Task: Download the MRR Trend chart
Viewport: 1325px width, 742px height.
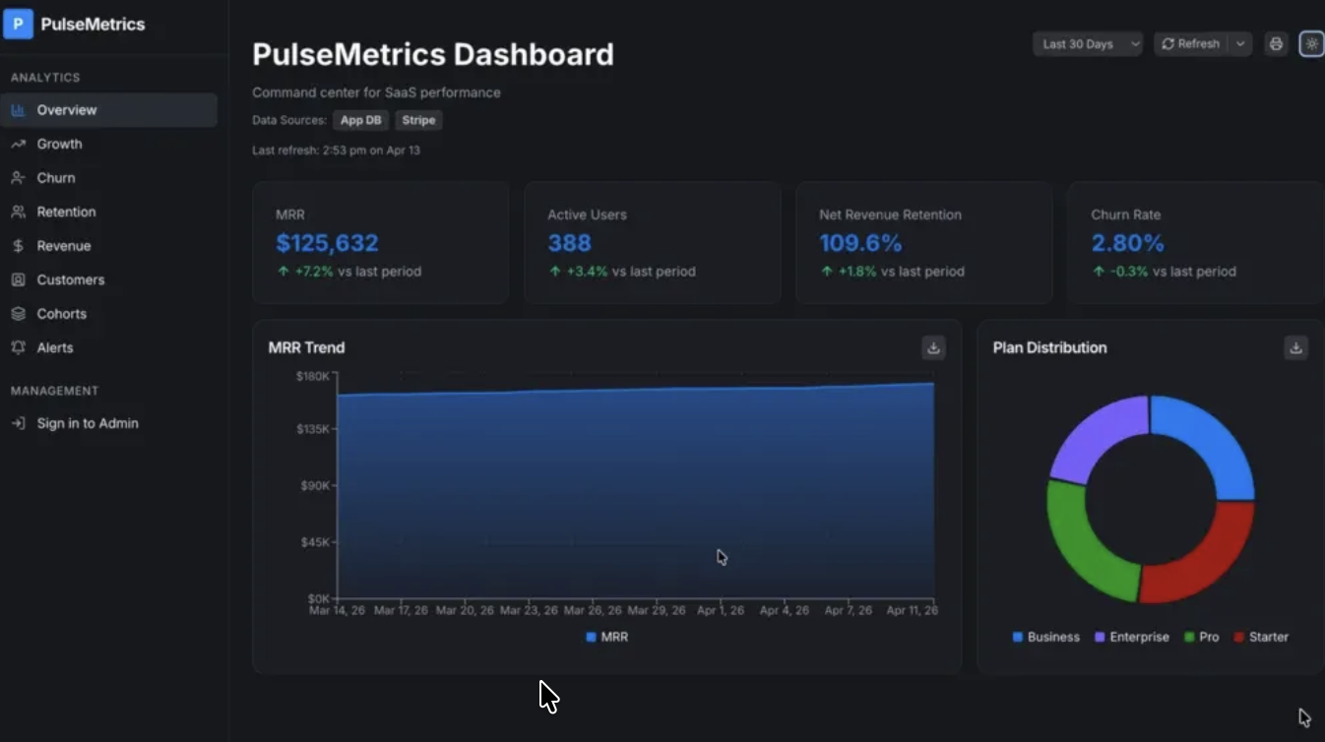Action: coord(933,347)
